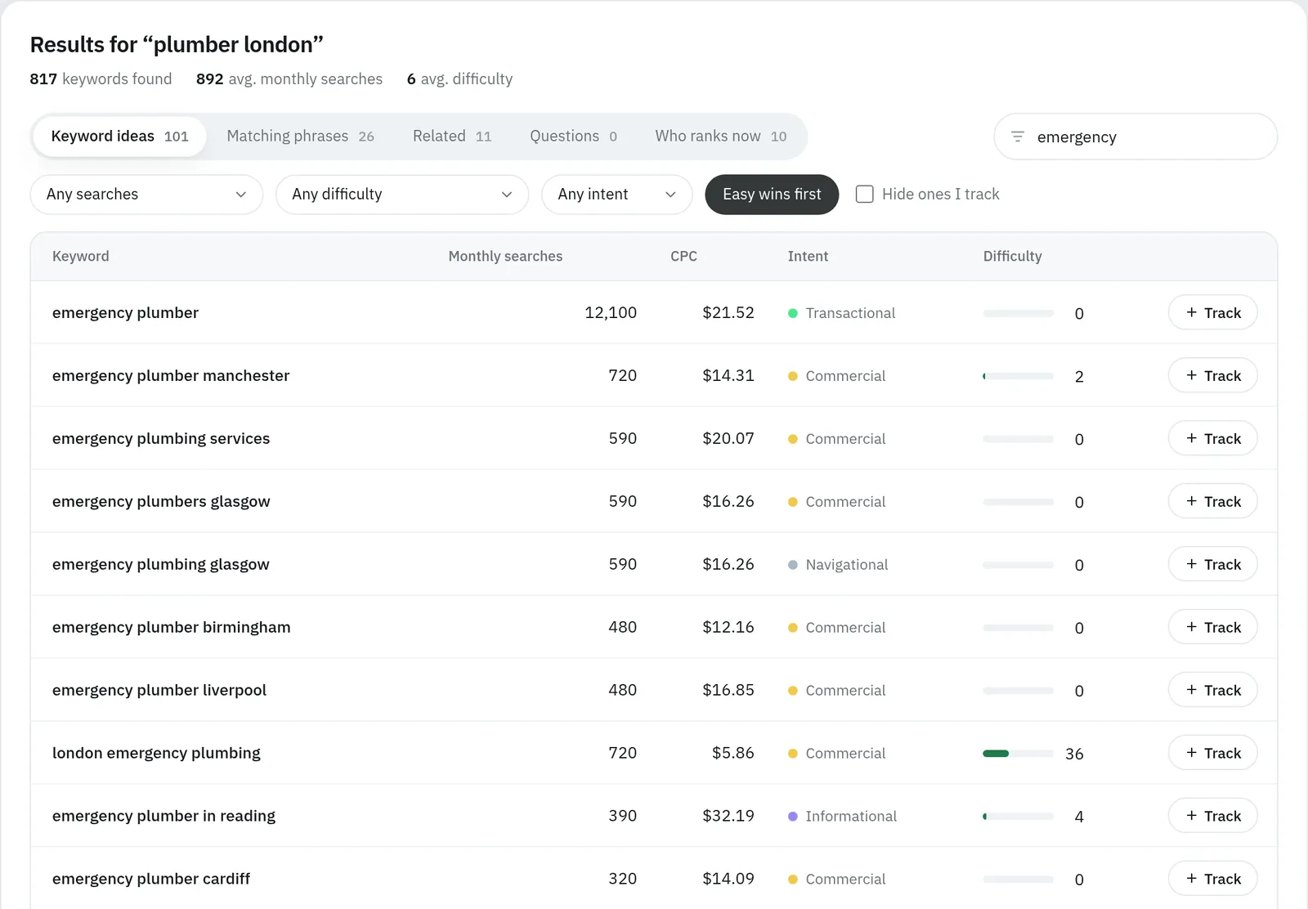The width and height of the screenshot is (1308, 909).
Task: Expand the Any difficulty dropdown
Action: click(x=402, y=195)
